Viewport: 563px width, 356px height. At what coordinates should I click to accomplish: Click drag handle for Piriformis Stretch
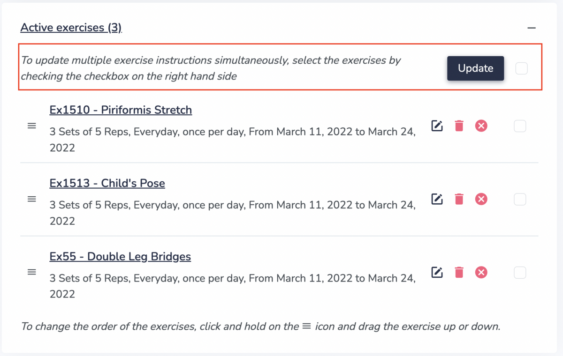(x=32, y=126)
